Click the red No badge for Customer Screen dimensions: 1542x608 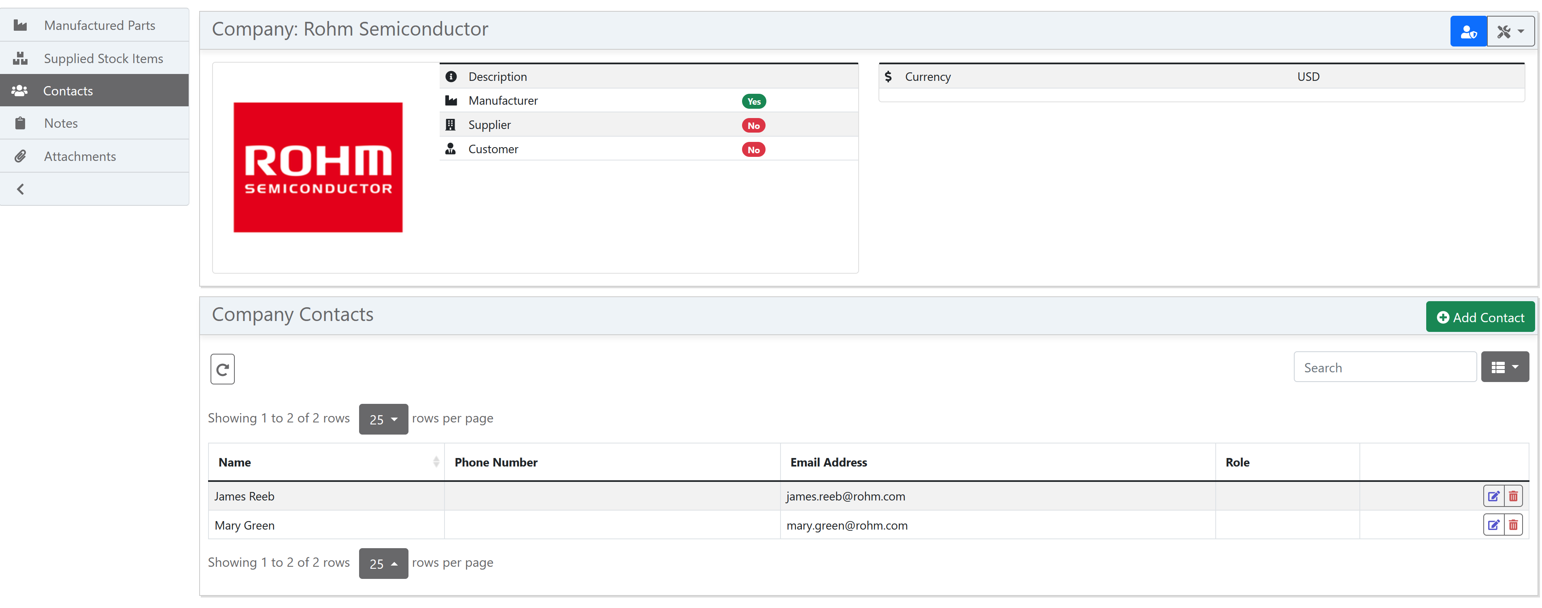(754, 150)
